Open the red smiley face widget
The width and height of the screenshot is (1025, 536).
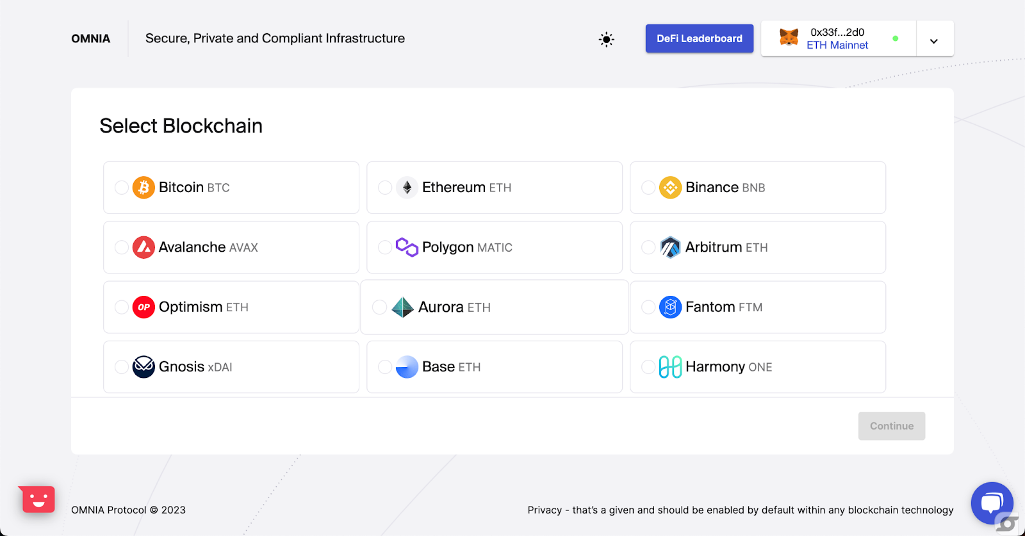(x=37, y=499)
